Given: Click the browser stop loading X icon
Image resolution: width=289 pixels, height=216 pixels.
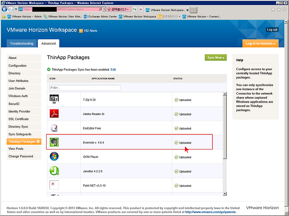Looking at the screenshot, I should click(x=140, y=9).
